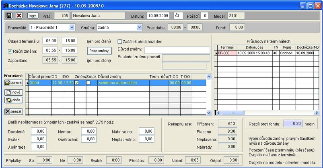Click the Pořadí field

tap(205, 16)
